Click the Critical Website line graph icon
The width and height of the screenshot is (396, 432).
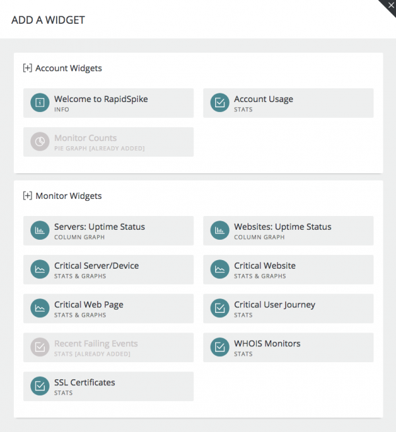tap(220, 269)
